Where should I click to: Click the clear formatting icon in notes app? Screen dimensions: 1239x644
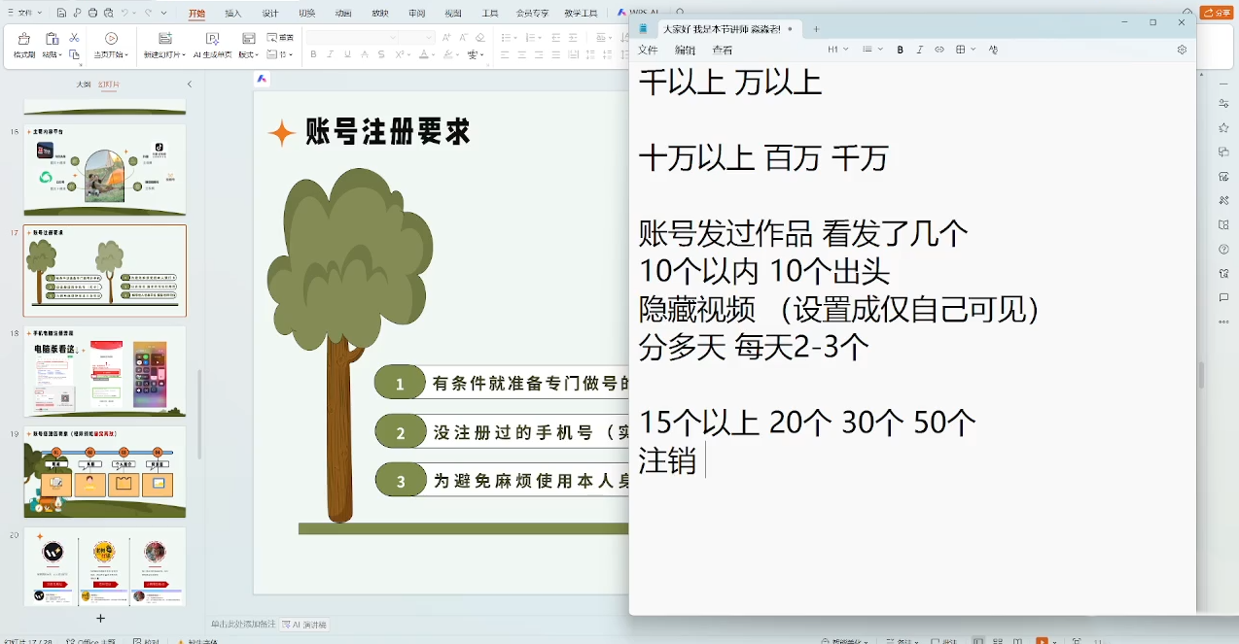(993, 49)
